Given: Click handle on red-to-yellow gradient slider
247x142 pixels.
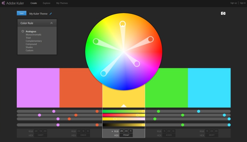Looking at the screenshot, I should (137, 115).
